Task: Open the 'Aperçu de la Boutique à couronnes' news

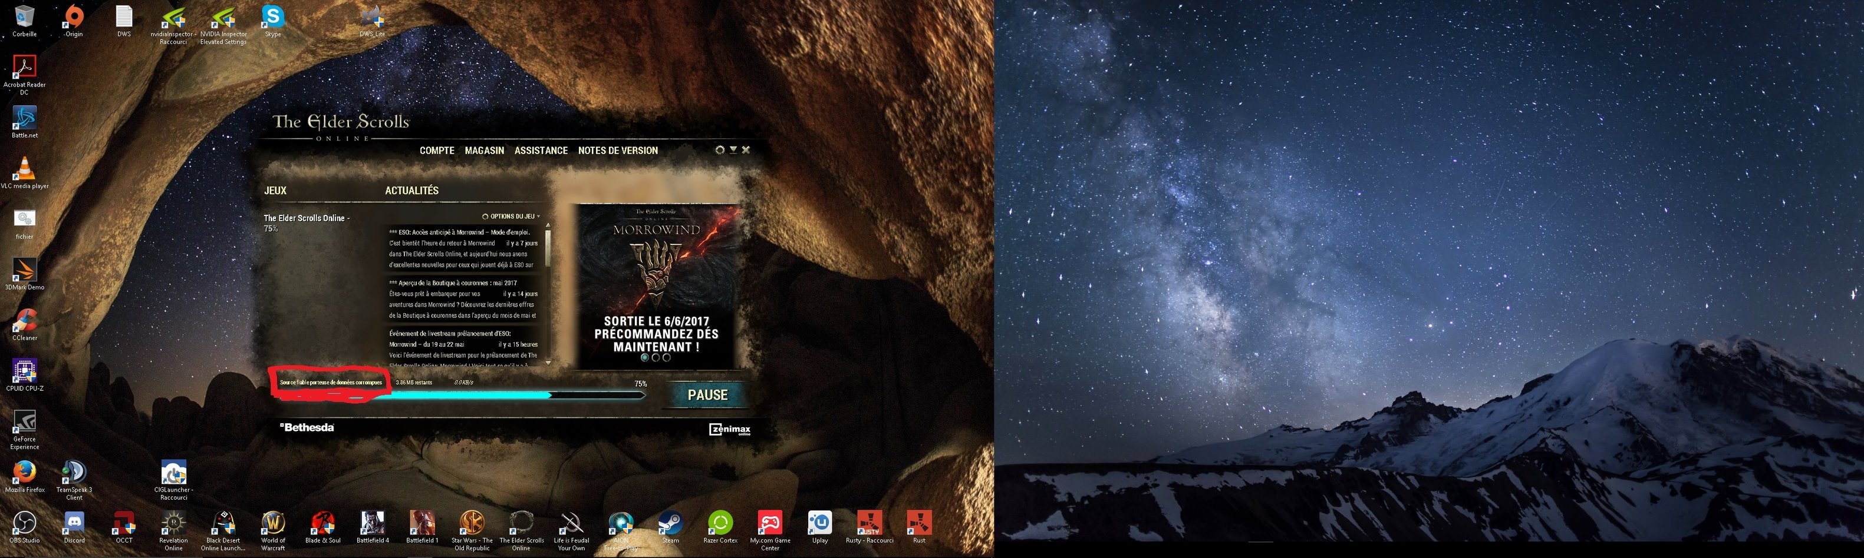Action: pyautogui.click(x=464, y=299)
